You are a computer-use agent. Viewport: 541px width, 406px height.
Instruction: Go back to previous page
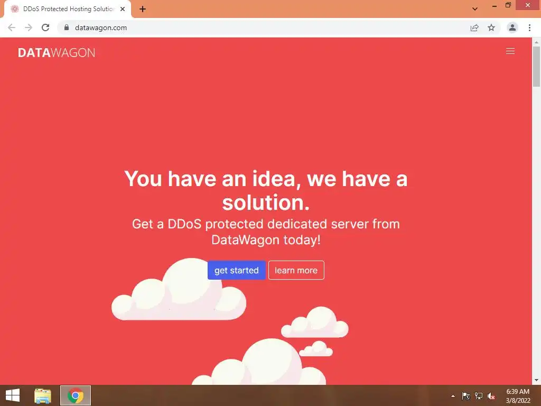tap(12, 27)
